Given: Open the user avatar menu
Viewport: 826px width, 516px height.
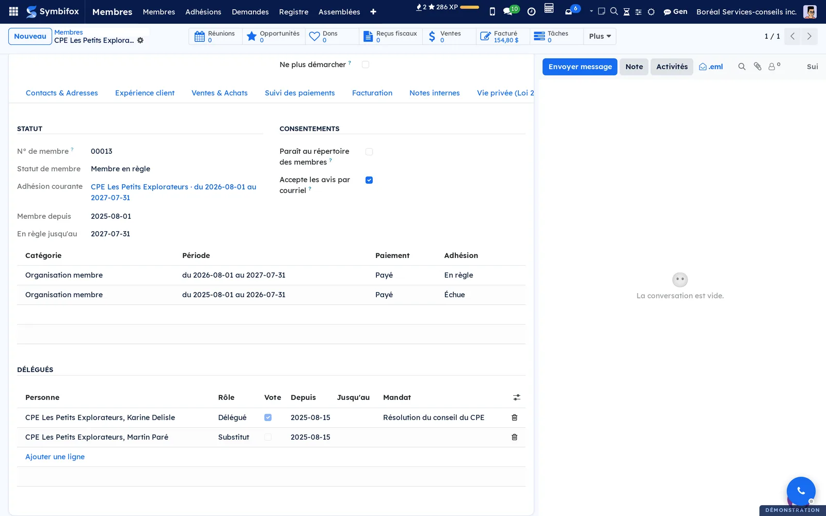Looking at the screenshot, I should point(810,11).
